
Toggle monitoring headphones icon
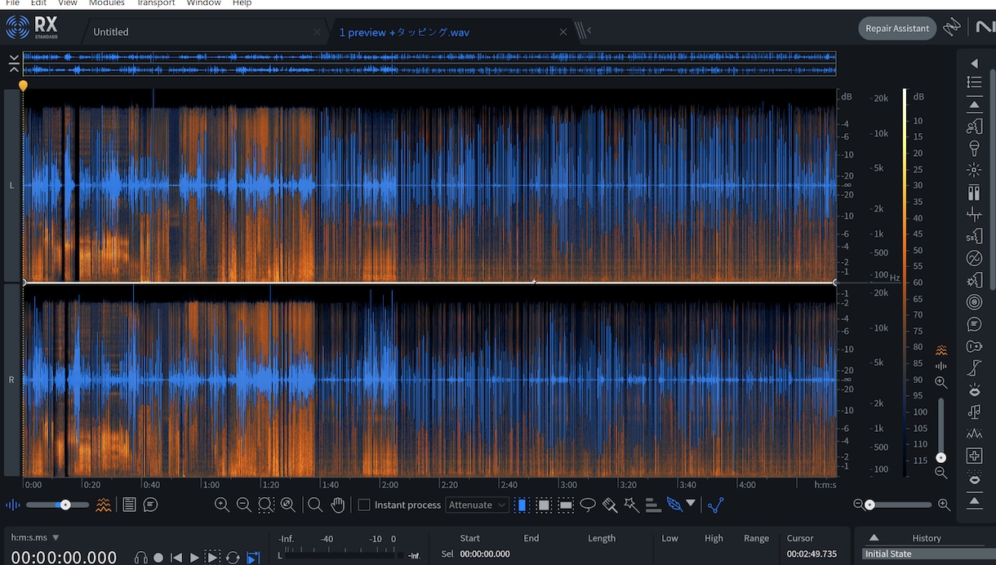tap(140, 558)
